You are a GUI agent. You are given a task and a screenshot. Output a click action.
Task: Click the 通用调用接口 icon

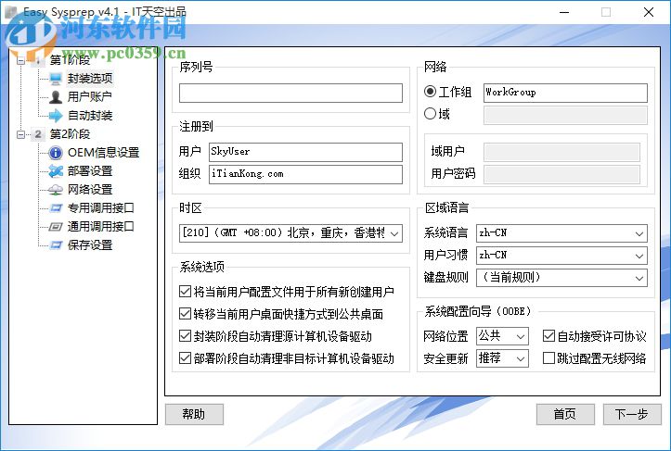[x=56, y=226]
